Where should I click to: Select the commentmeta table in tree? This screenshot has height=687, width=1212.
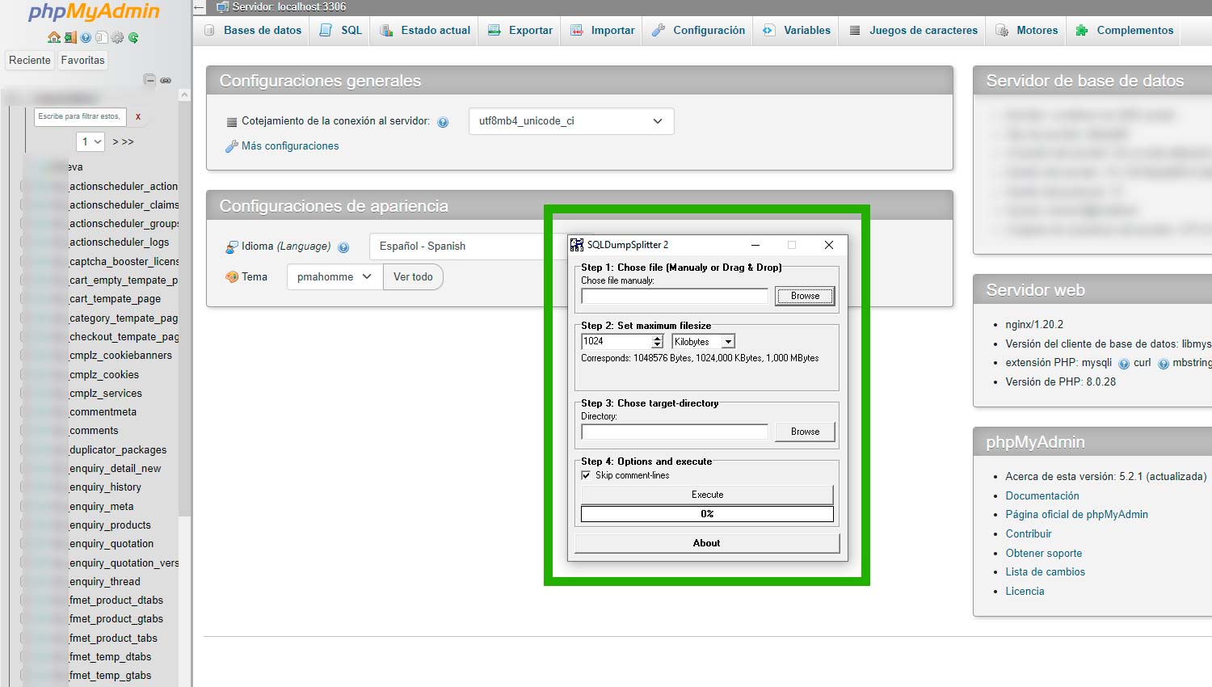[x=103, y=412]
